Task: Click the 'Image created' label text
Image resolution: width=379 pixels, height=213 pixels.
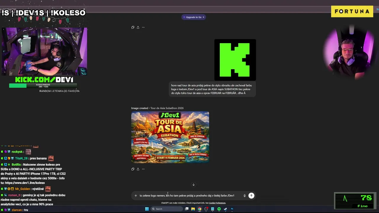Action: 139,108
